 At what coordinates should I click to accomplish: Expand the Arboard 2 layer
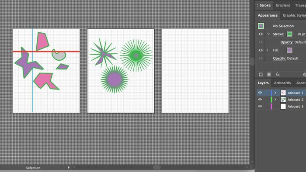pyautogui.click(x=275, y=100)
